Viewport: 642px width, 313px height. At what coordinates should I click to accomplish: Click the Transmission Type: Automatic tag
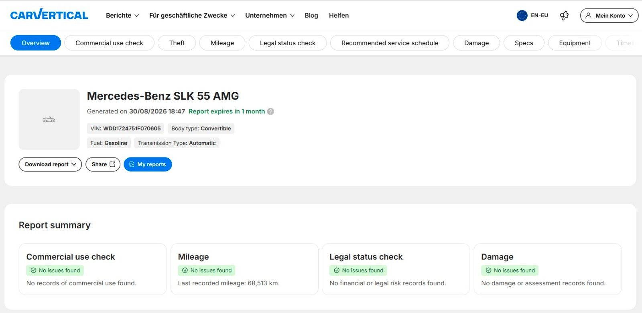pyautogui.click(x=177, y=143)
